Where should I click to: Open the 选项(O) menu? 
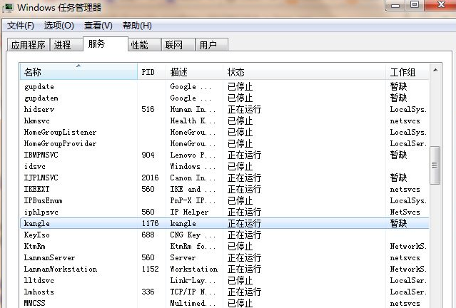[59, 26]
